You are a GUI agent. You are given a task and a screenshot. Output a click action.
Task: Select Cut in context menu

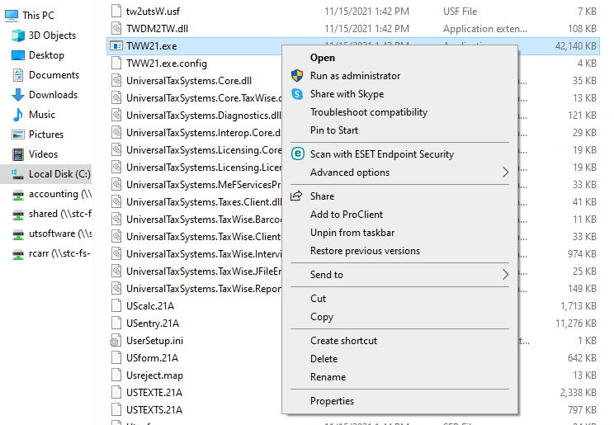click(318, 299)
